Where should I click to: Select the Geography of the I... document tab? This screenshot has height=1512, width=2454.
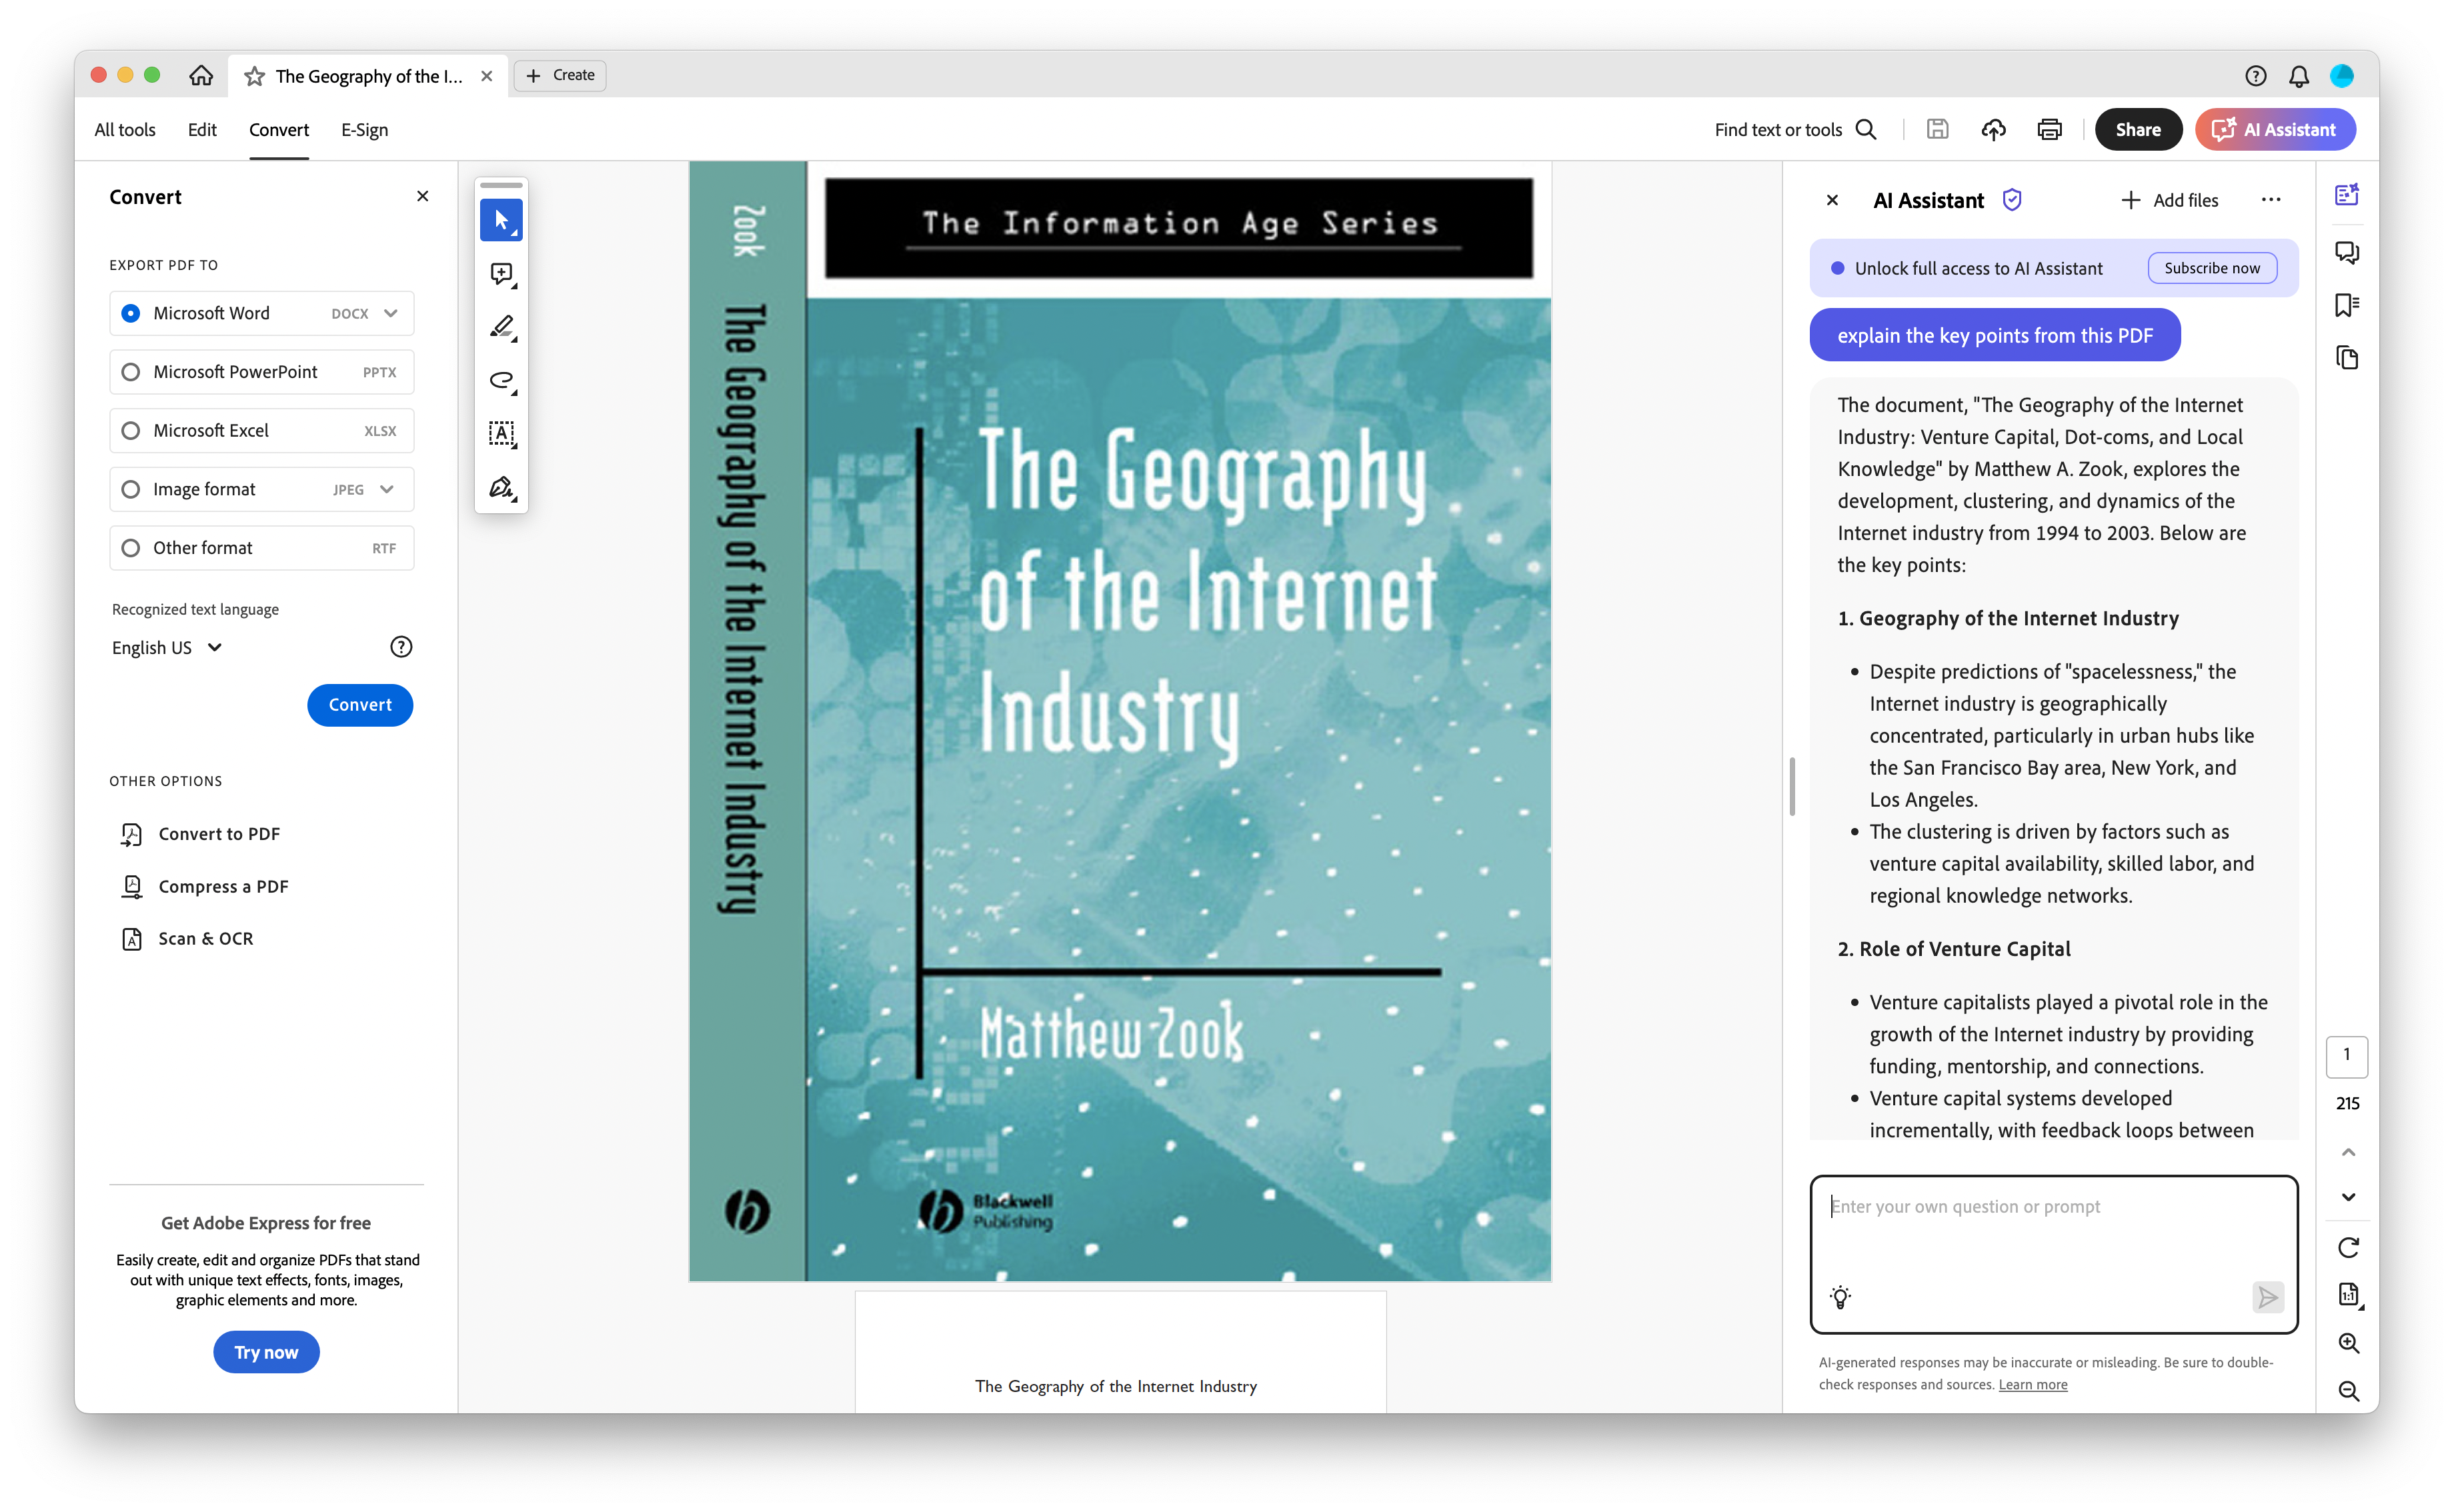point(369,76)
